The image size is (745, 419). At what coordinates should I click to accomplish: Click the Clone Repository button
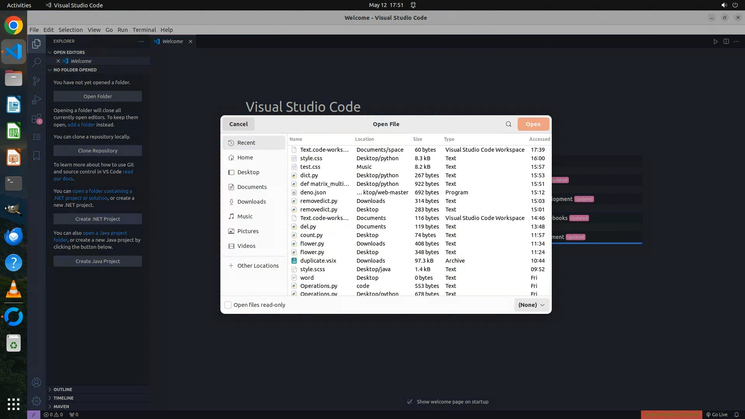click(97, 151)
